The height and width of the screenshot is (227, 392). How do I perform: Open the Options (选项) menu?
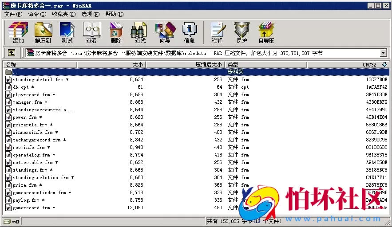click(90, 14)
